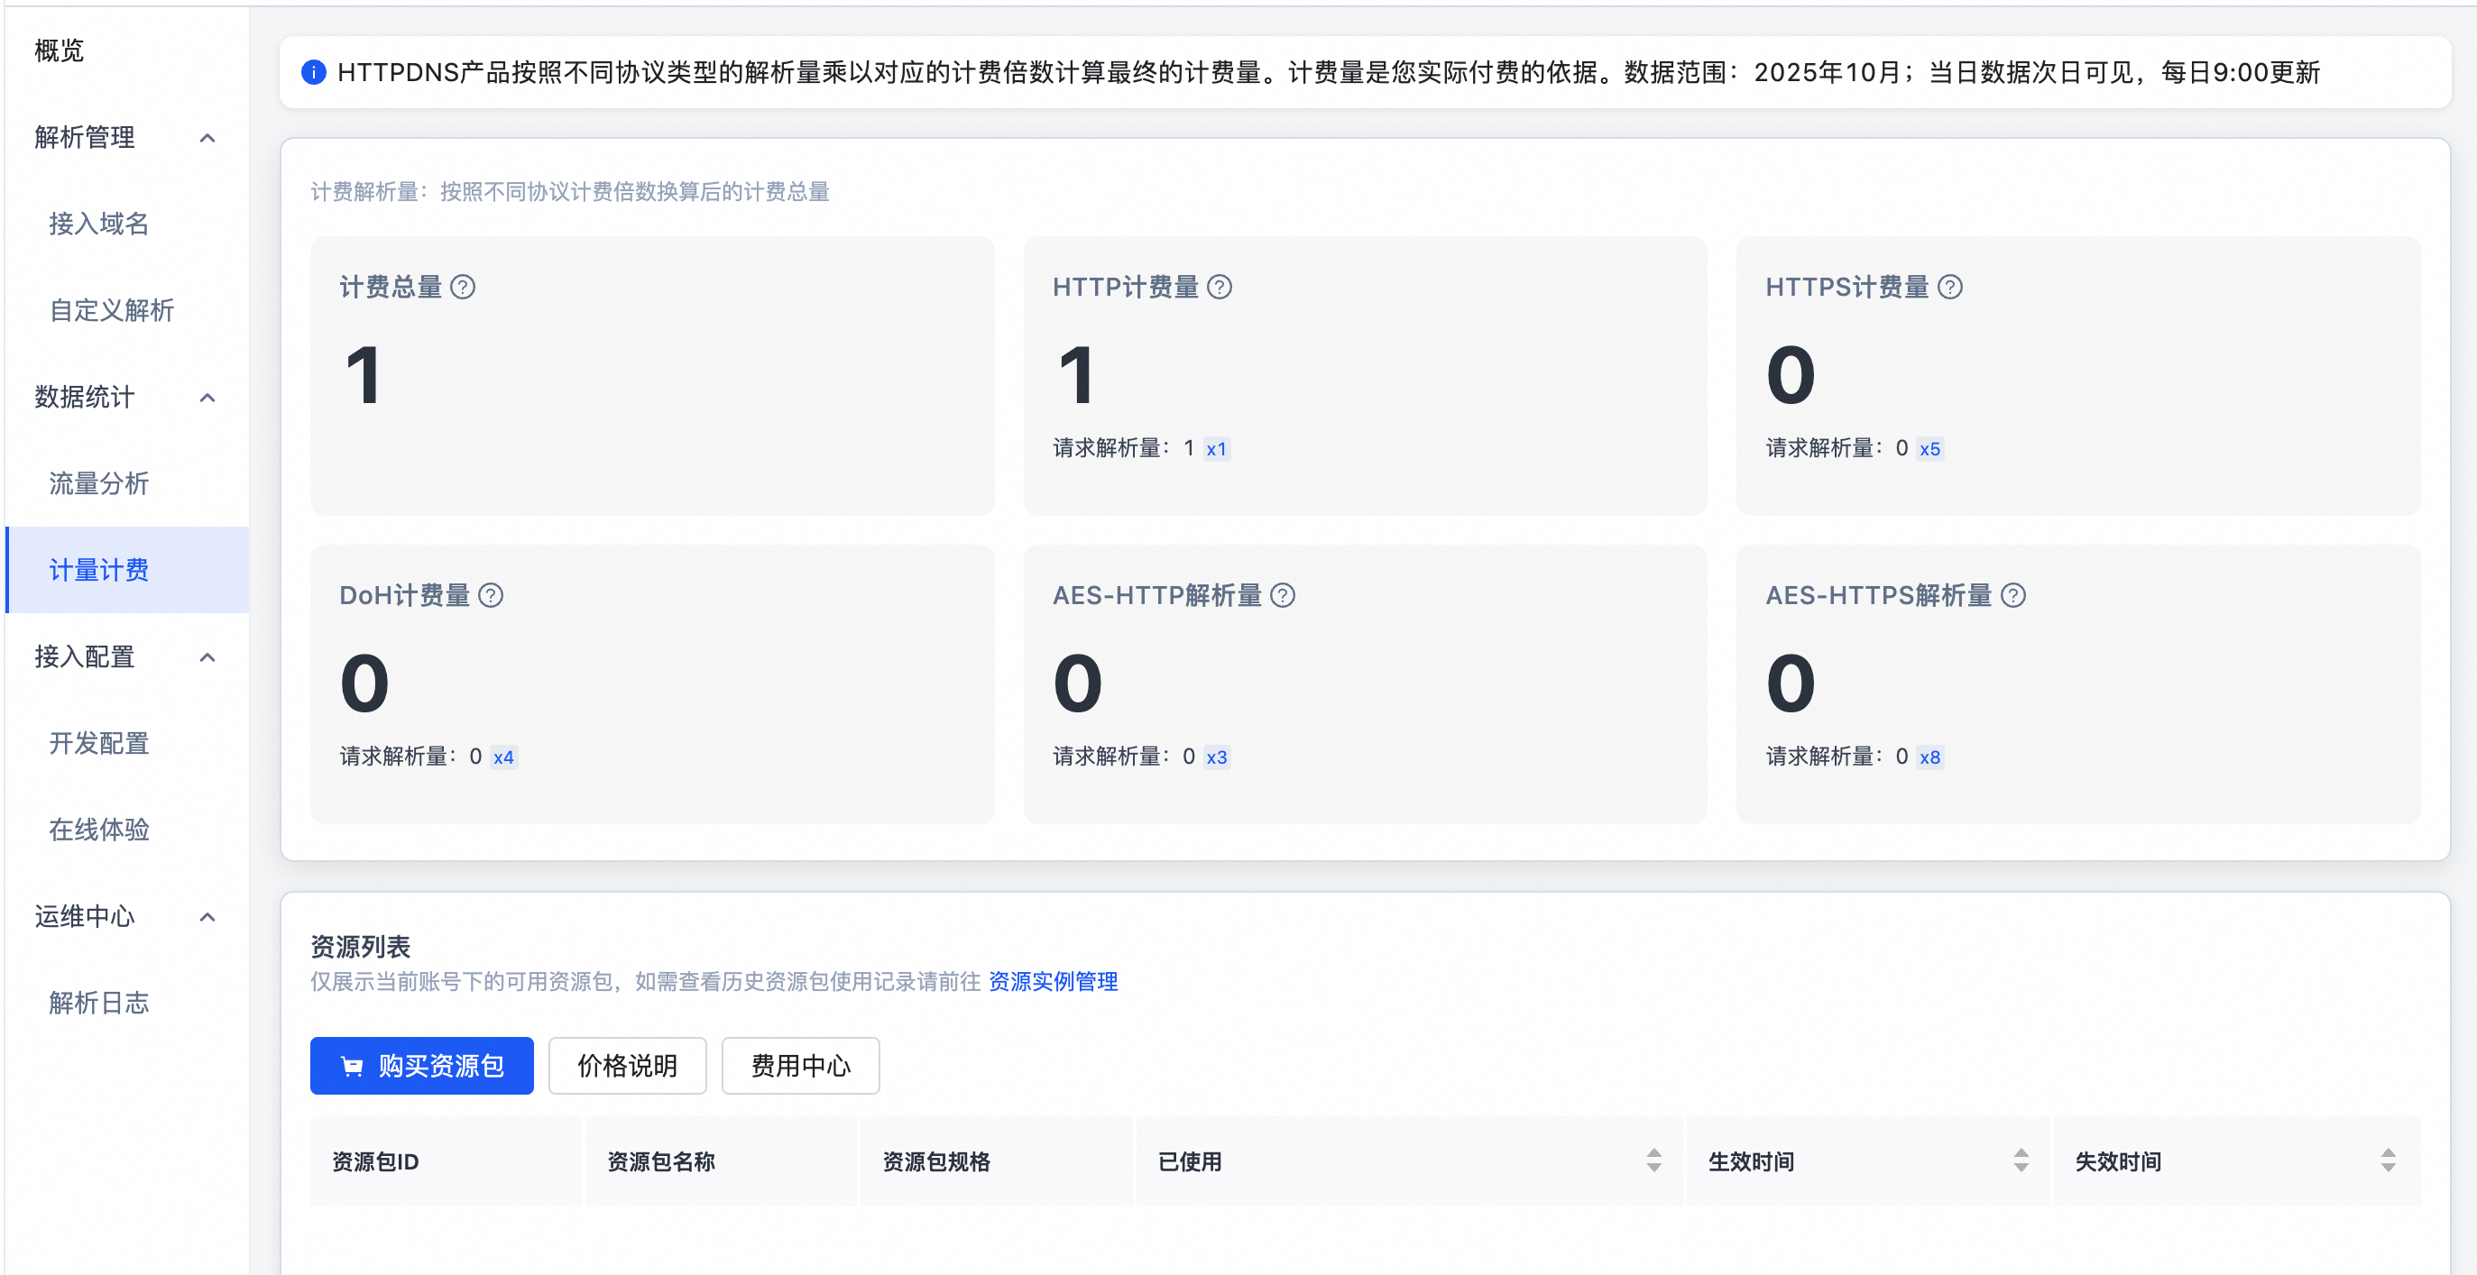The height and width of the screenshot is (1275, 2477).
Task: Click help icon beside AES-HTTP解析量
Action: 1283,596
